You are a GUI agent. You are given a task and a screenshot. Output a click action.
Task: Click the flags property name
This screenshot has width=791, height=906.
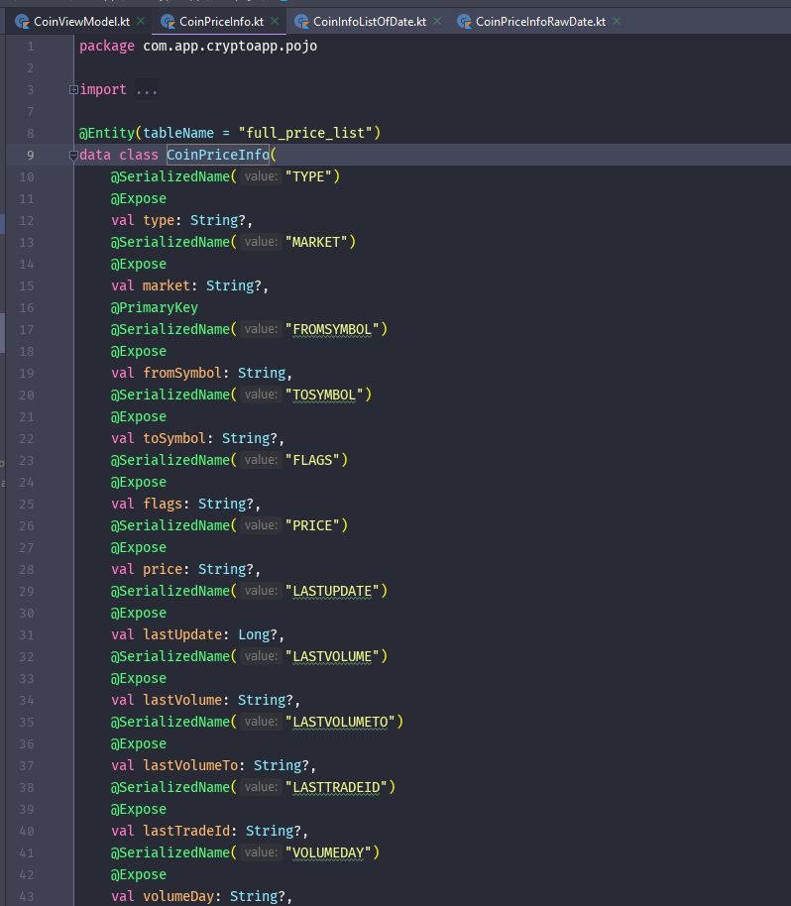click(163, 504)
